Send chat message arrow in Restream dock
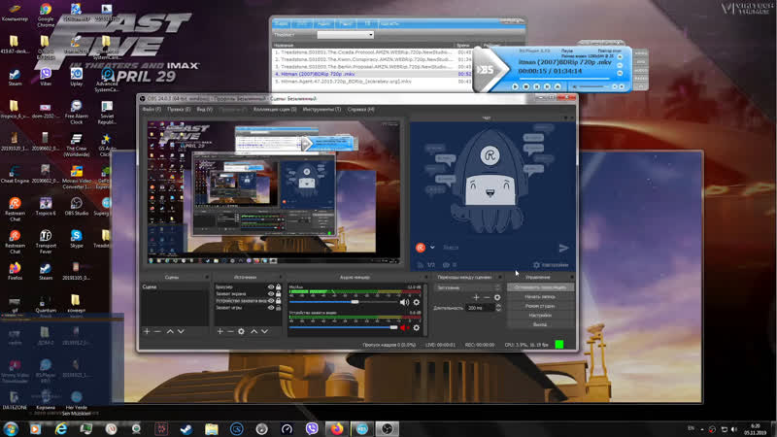 563,248
